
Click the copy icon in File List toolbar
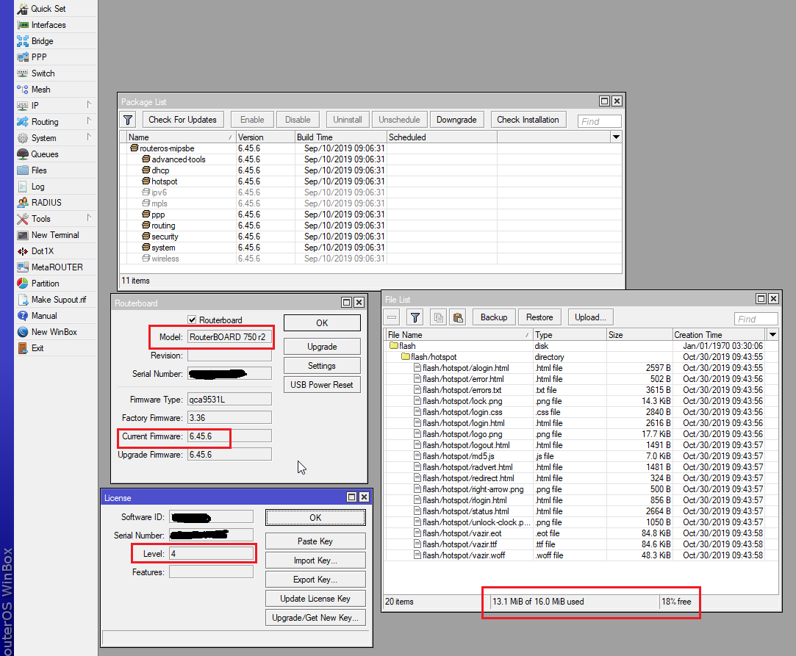tap(439, 317)
